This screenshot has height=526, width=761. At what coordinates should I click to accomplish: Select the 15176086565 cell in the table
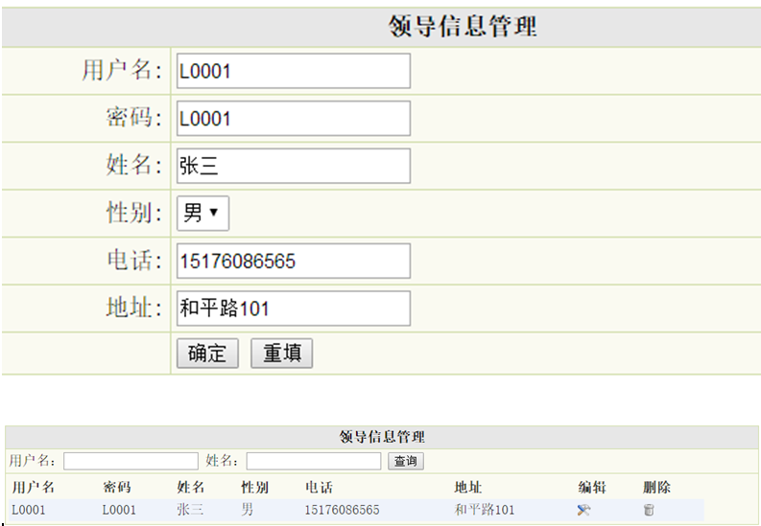click(342, 510)
